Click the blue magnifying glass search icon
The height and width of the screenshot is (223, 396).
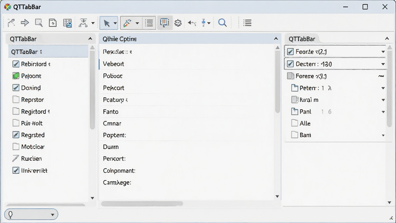coord(222,23)
